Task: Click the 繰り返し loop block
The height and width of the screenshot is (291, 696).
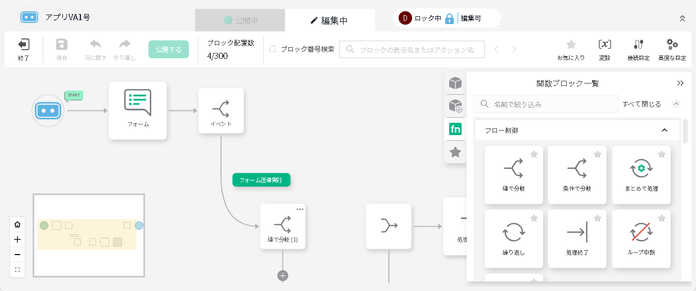Action: tap(513, 238)
